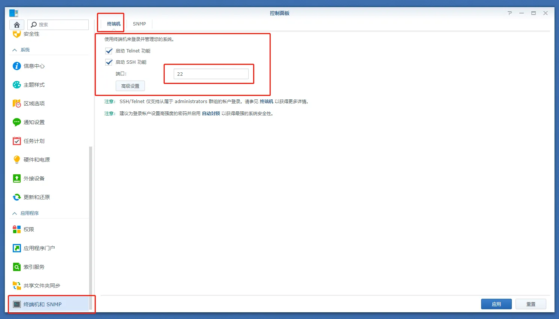Screen dimensions: 559x319
Task: Click the 控制面板 window title text
Action: (280, 13)
